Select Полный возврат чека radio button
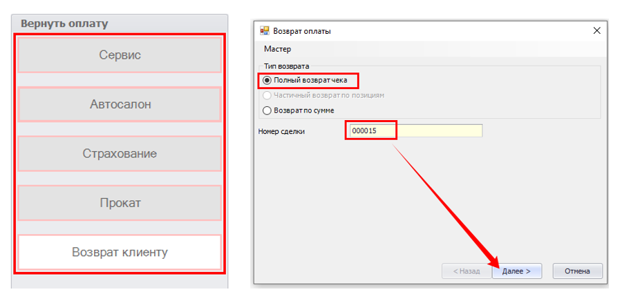The image size is (622, 303). 267,81
